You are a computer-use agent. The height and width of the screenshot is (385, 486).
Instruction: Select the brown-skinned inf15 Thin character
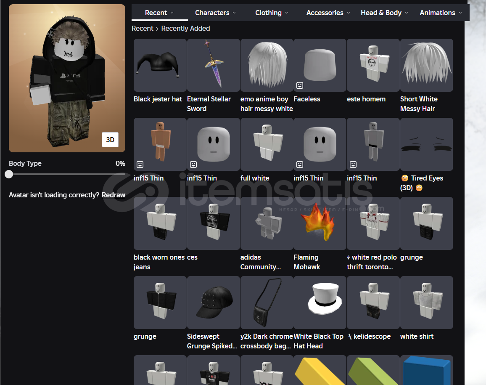coord(160,144)
